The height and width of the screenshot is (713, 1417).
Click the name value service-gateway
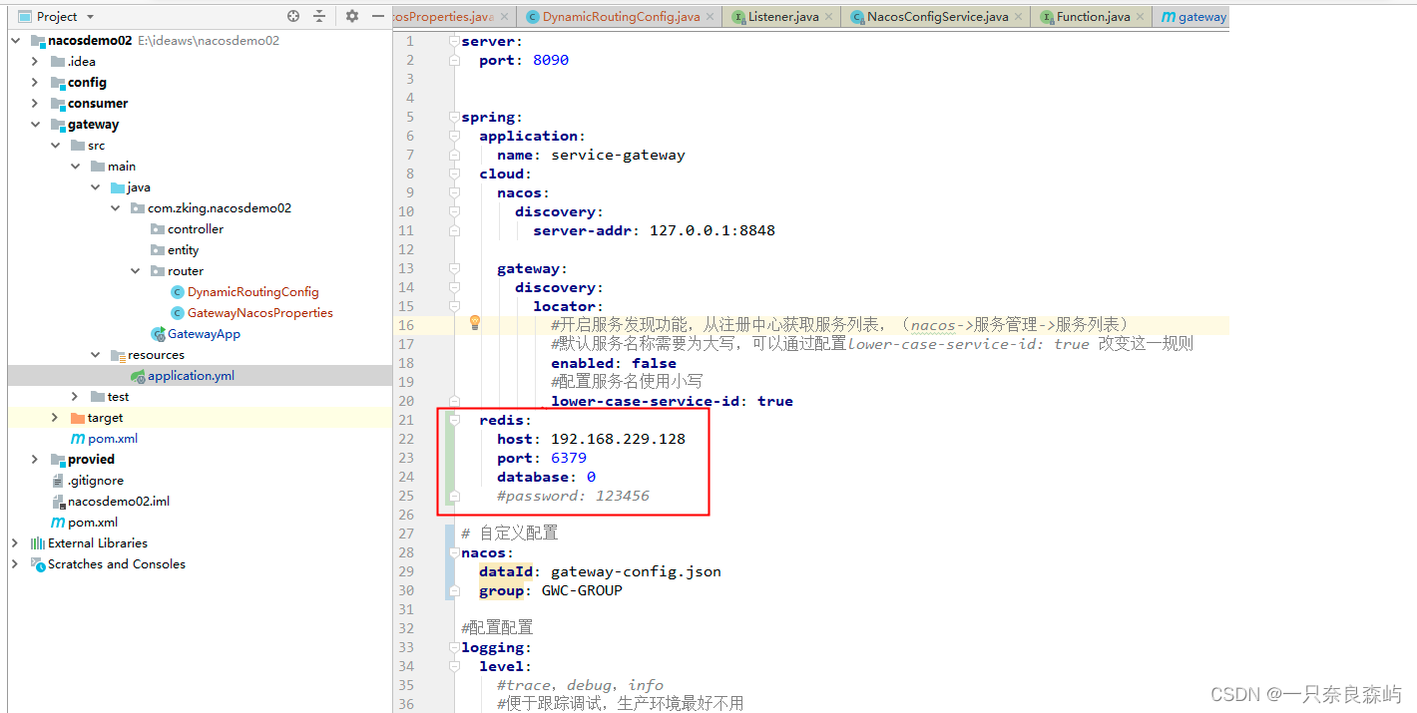[x=618, y=155]
